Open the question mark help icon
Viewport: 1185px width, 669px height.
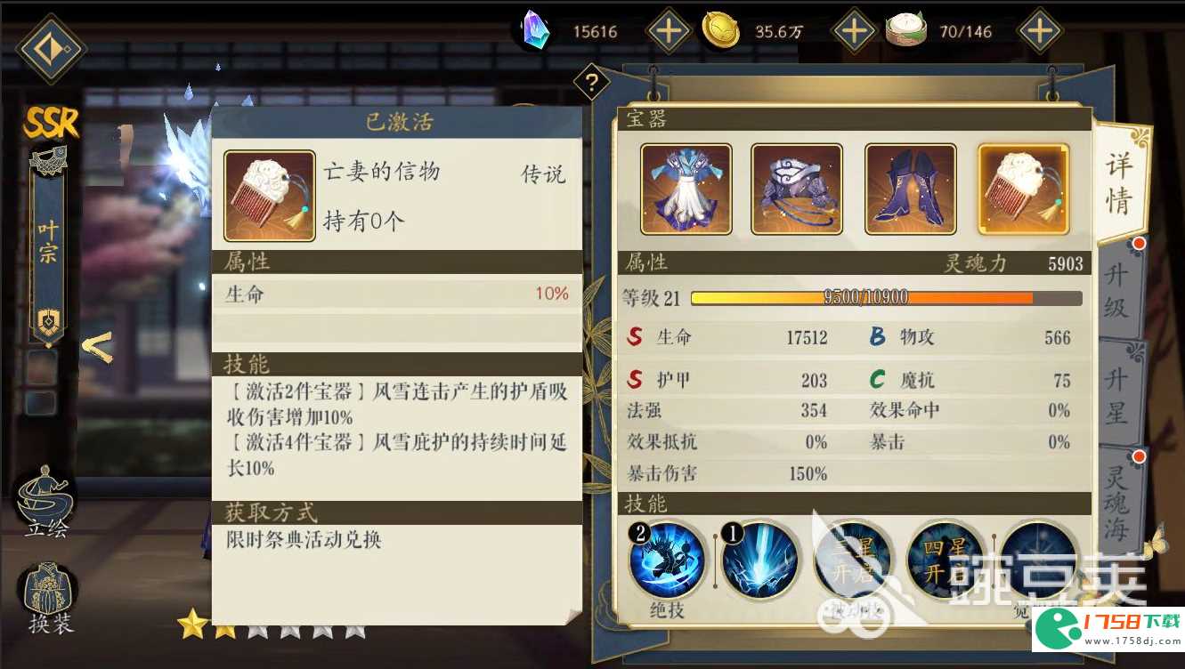click(591, 84)
